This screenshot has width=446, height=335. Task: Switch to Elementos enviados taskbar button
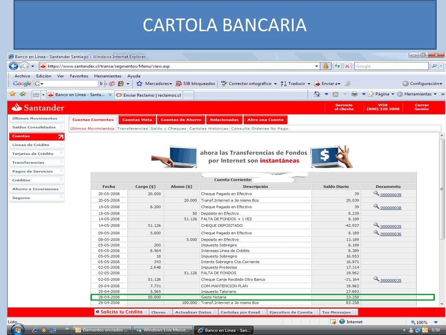click(102, 330)
